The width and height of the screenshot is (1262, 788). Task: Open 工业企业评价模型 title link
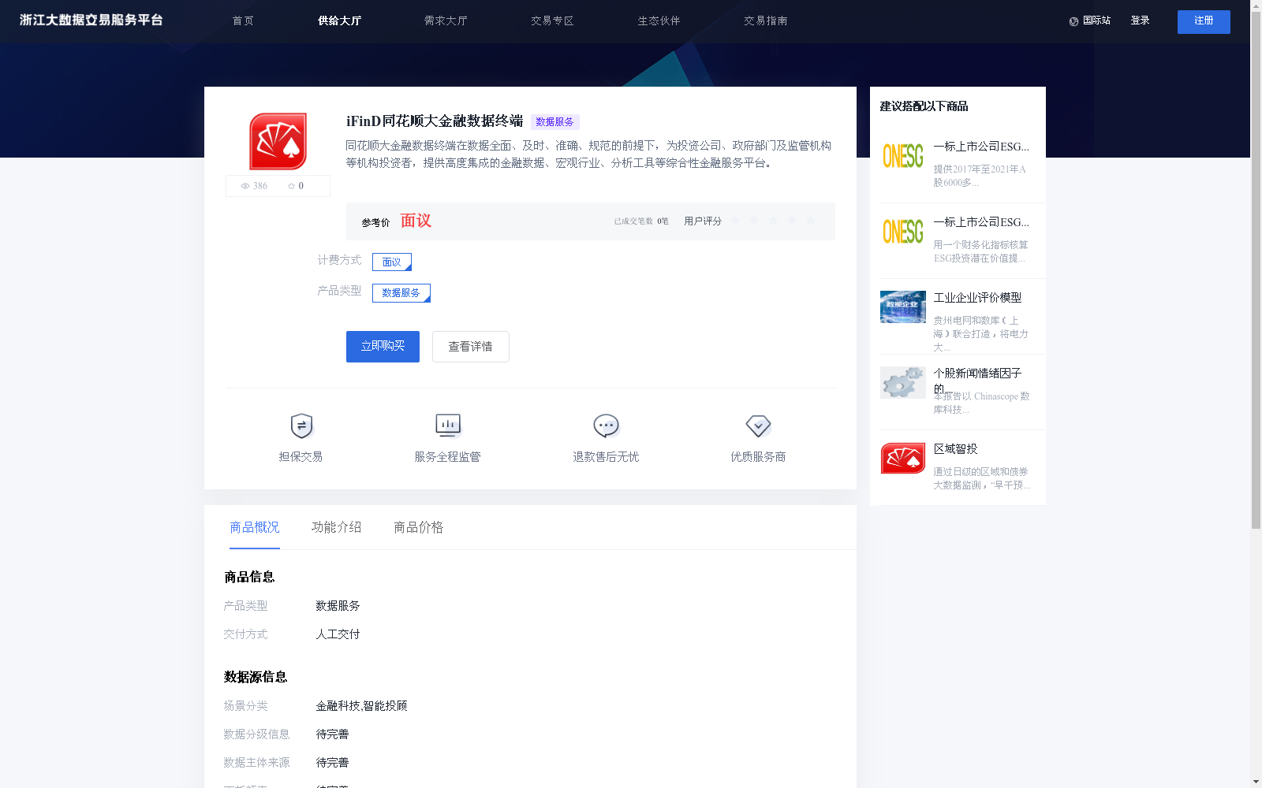coord(977,298)
